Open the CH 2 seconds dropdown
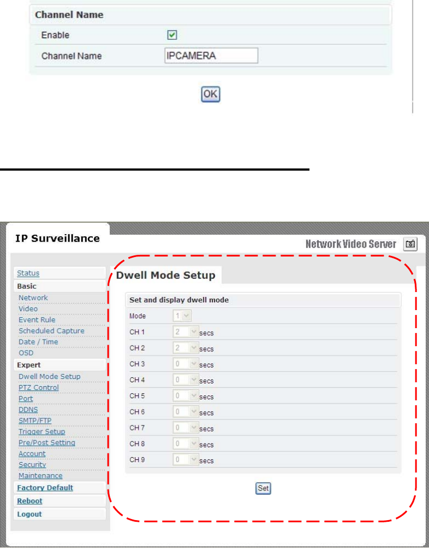 tap(186, 348)
